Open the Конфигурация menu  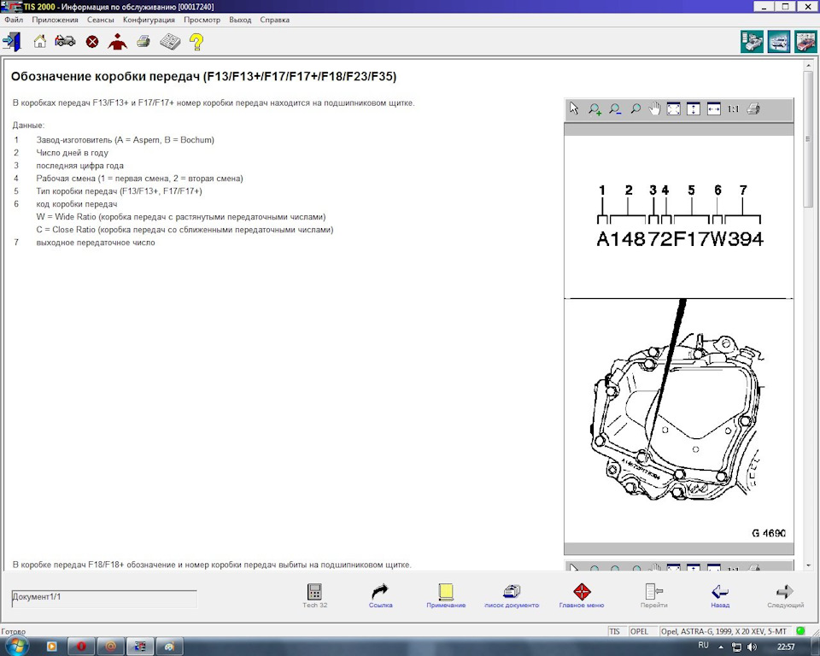(x=149, y=20)
